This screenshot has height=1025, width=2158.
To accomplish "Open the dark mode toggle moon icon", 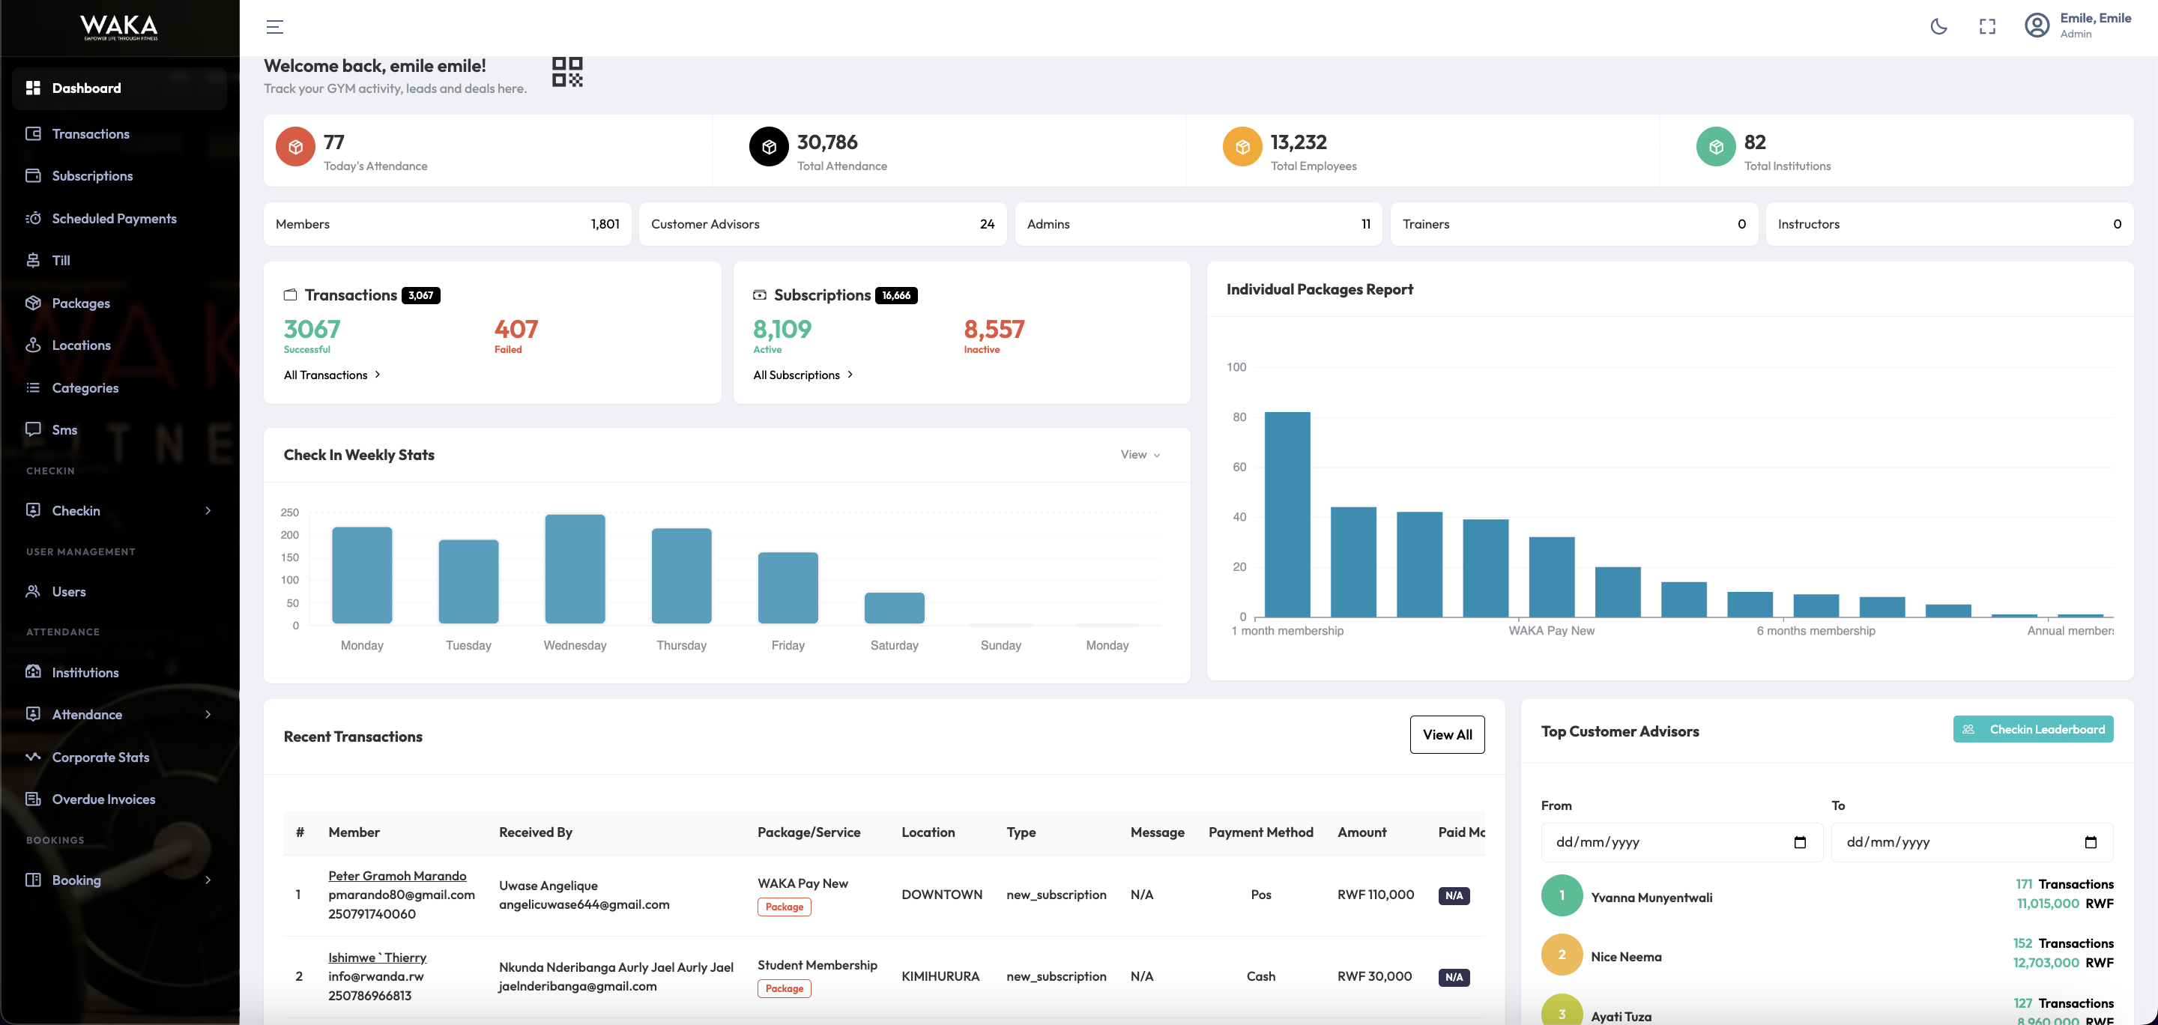I will 1939,26.
